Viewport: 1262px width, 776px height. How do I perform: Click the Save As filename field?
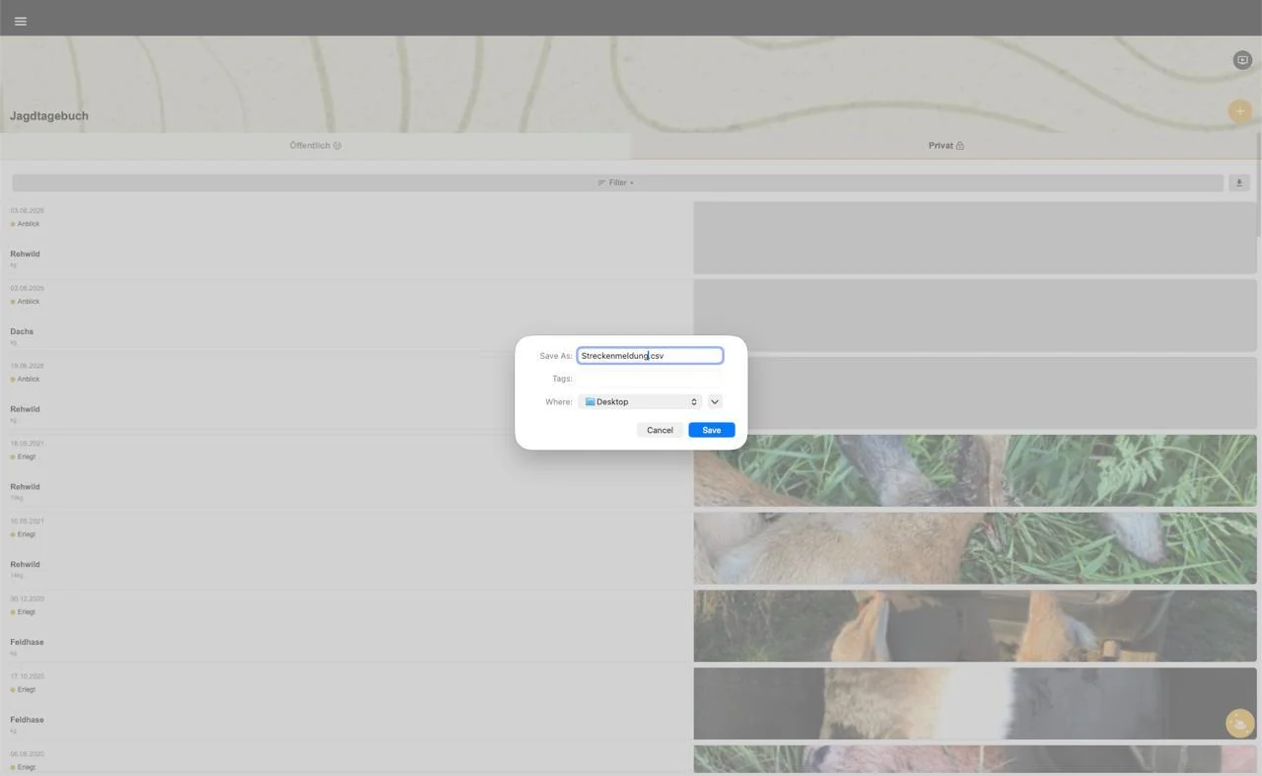[650, 356]
